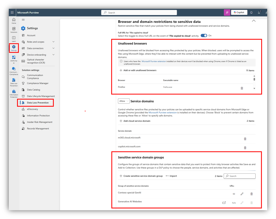Edit the Contoso special GenAI group
The width and height of the screenshot is (276, 219).
click(242, 194)
